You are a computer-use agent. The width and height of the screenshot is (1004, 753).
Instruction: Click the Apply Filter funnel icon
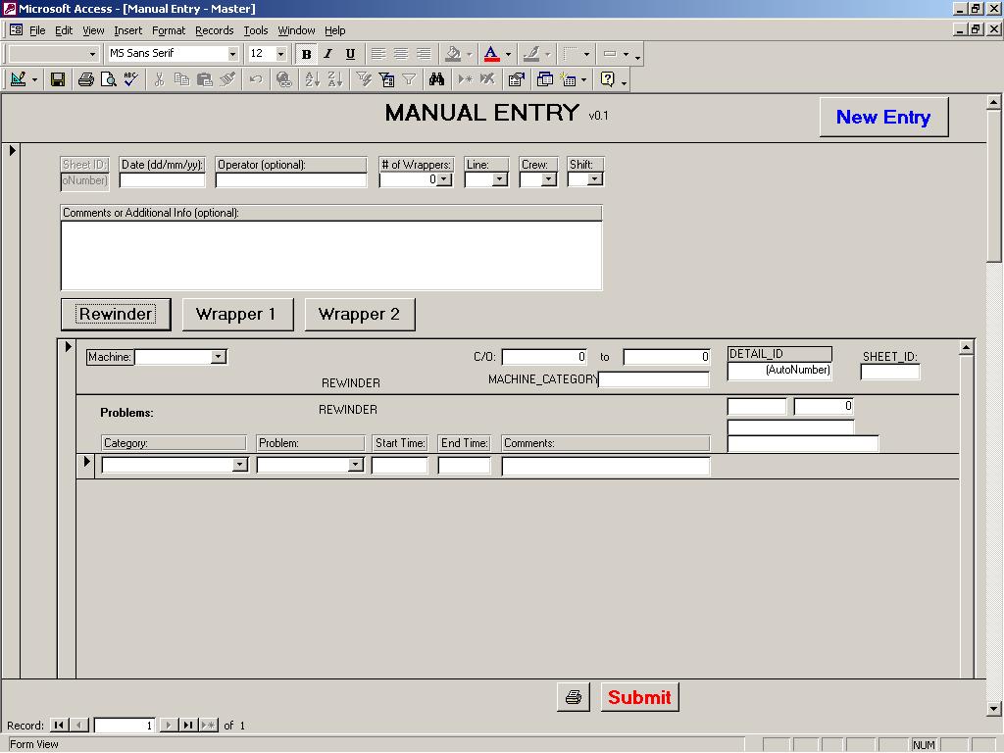coord(409,79)
